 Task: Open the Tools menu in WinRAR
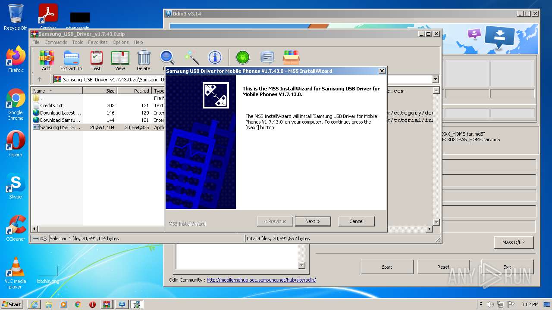coord(78,42)
